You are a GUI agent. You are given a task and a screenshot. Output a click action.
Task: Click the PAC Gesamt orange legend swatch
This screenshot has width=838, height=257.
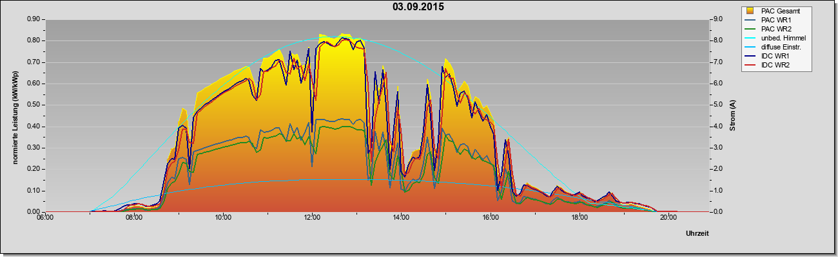751,11
